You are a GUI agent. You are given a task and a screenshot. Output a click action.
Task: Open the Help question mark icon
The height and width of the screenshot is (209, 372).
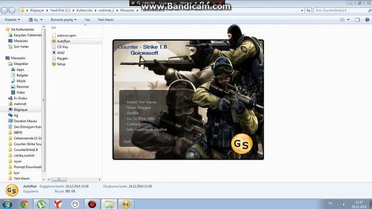point(367,20)
